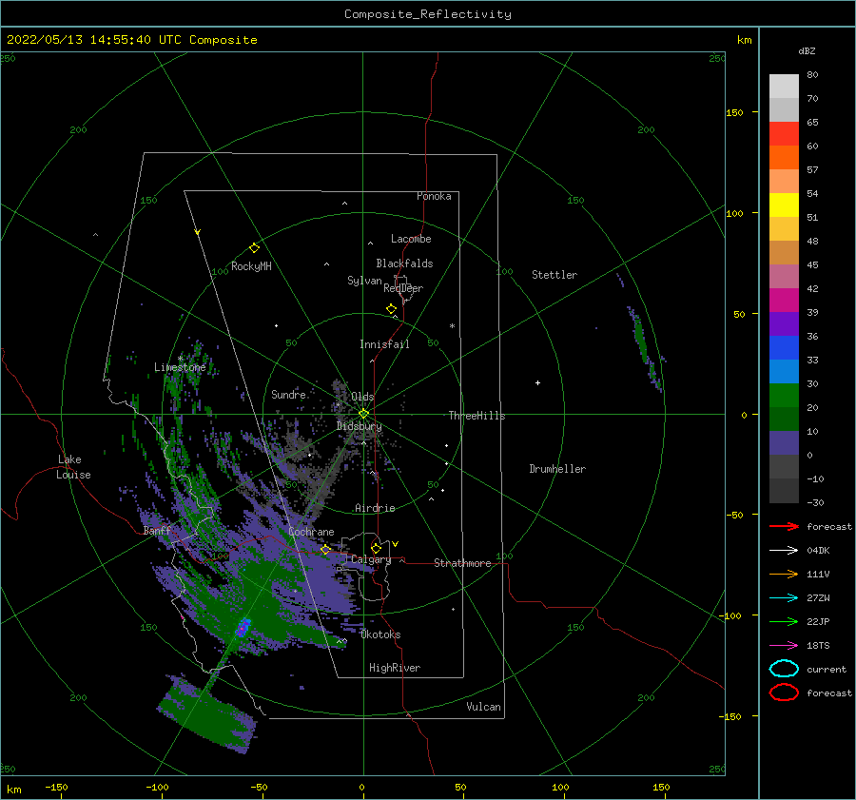Click the Olds label
The image size is (856, 800).
362,397
